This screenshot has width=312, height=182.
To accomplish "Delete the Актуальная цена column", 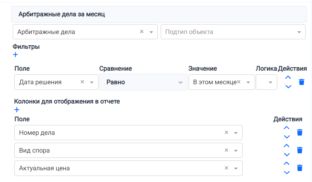I will pyautogui.click(x=300, y=168).
